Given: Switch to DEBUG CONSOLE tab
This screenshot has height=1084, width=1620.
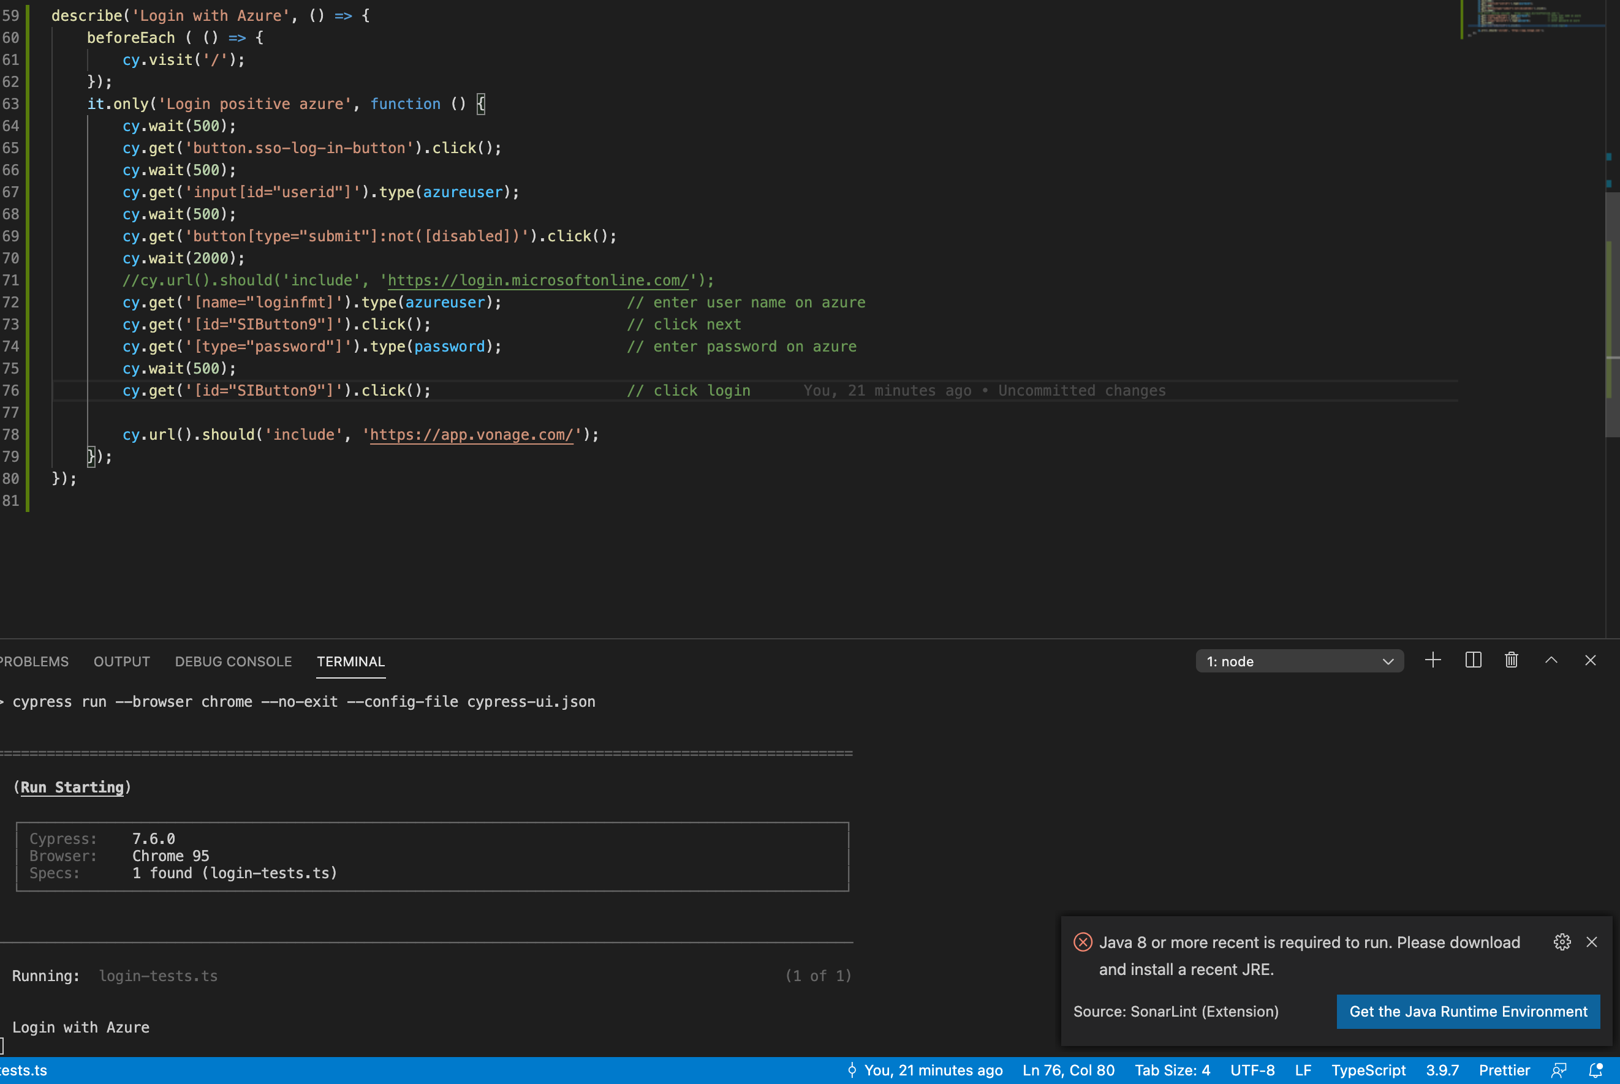Looking at the screenshot, I should coord(233,661).
